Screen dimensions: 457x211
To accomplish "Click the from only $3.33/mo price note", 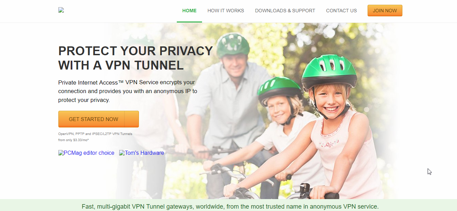I will (73, 140).
